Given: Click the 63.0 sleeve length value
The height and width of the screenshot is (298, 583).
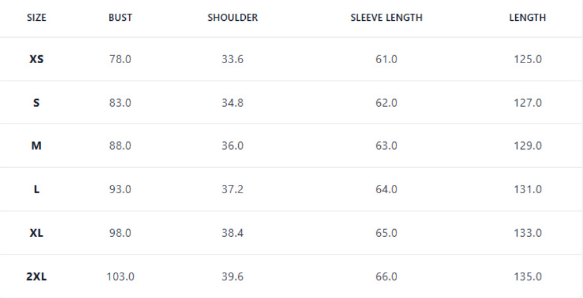Looking at the screenshot, I should point(386,146).
